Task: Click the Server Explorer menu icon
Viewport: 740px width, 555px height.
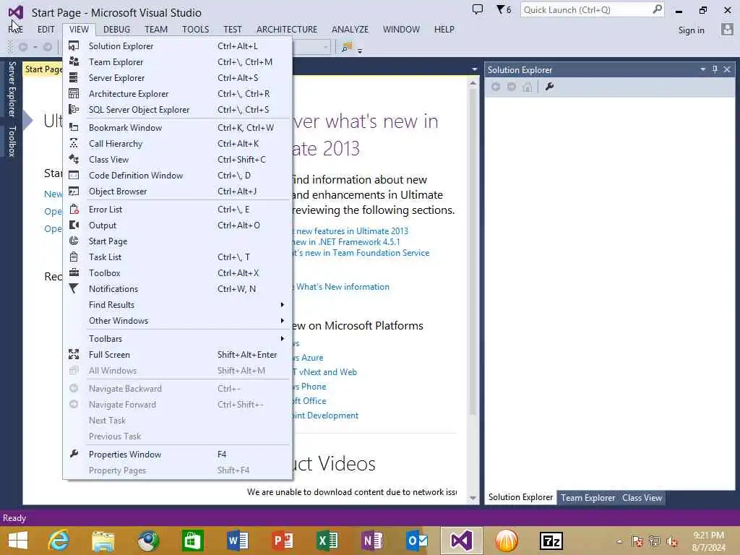Action: coord(74,77)
